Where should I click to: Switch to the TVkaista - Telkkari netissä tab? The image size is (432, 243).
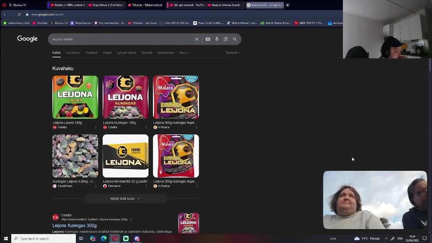pos(145,5)
